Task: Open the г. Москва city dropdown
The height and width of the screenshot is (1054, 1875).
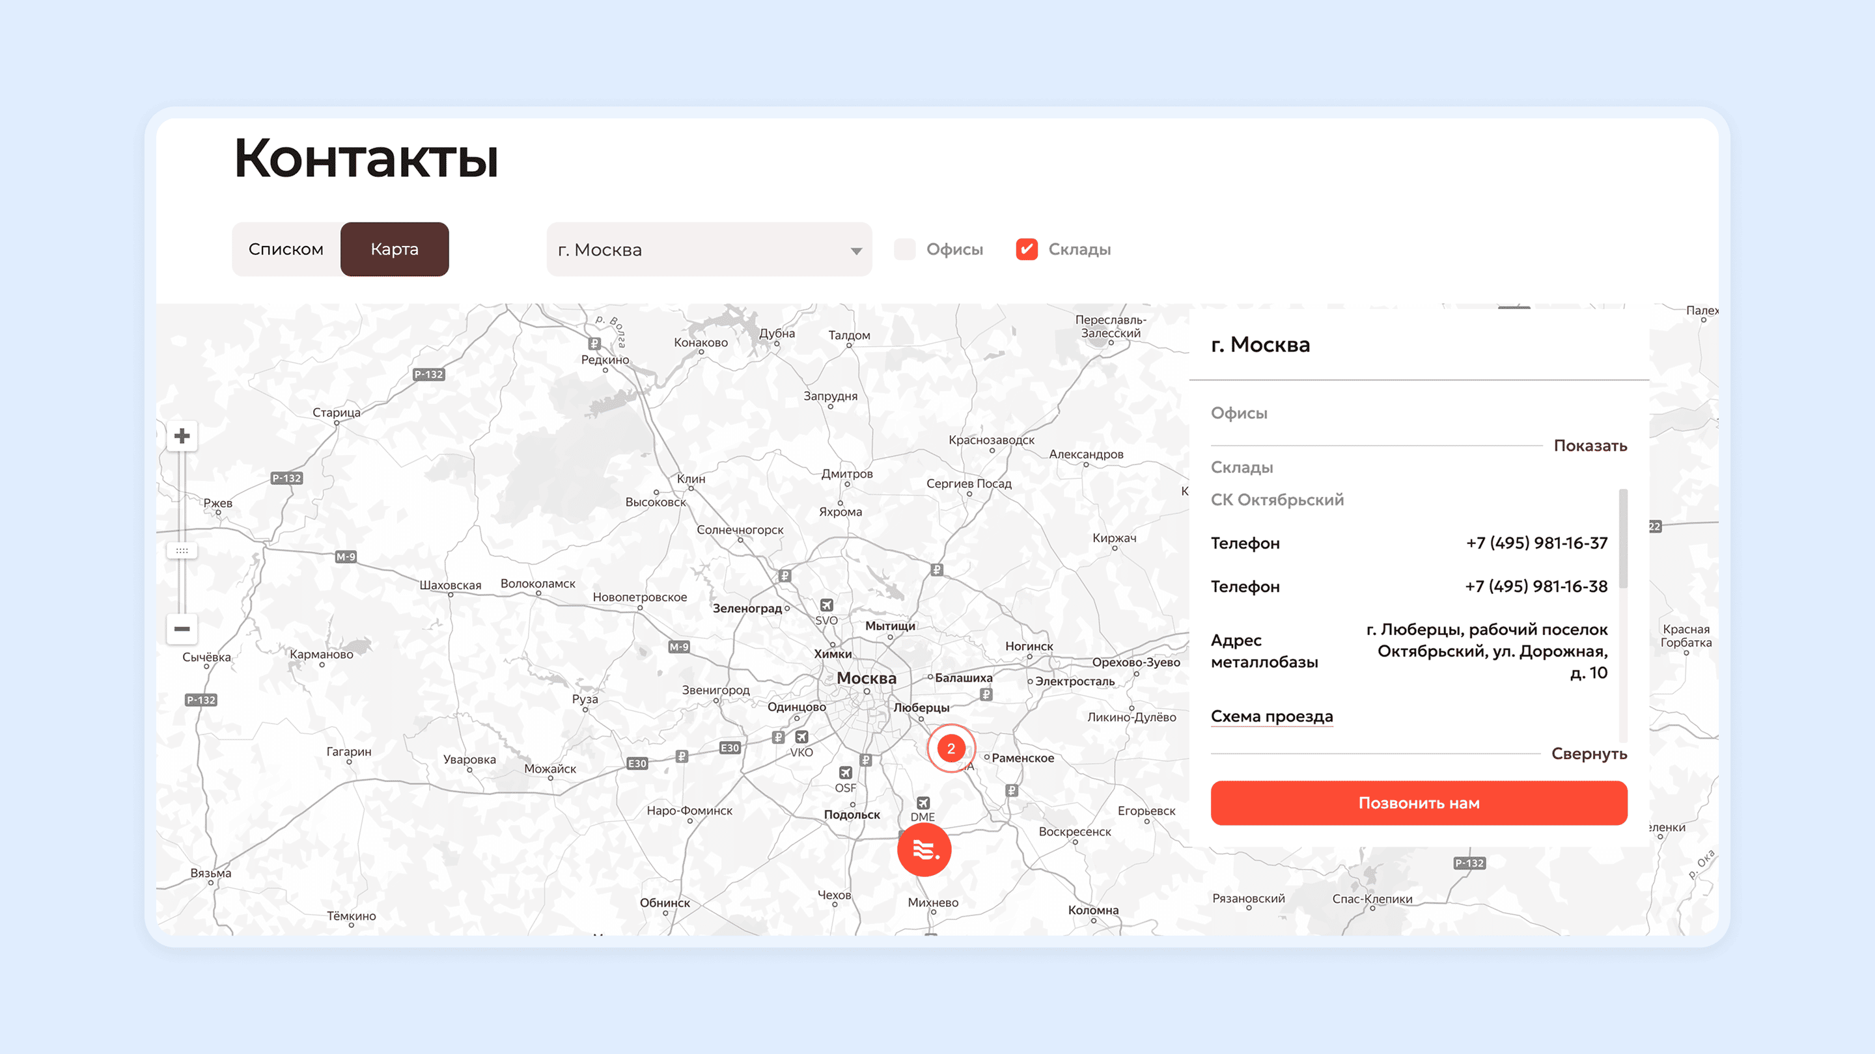Action: point(709,249)
